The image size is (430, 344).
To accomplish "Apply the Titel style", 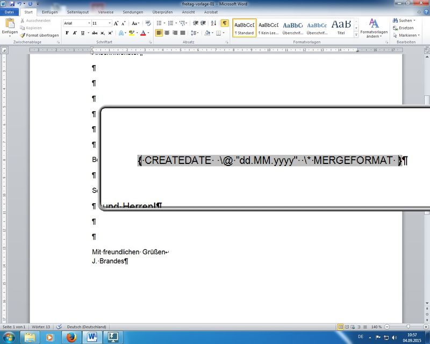I will coord(341,27).
